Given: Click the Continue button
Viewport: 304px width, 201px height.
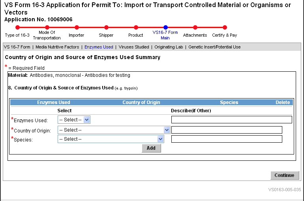Looking at the screenshot, I should [285, 175].
